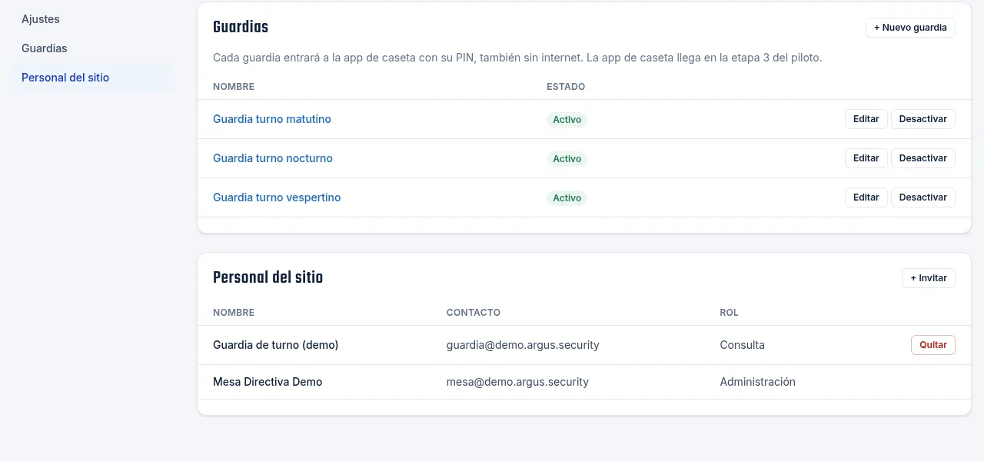Click Activo badge for Guardia turno nocturno

(x=567, y=159)
